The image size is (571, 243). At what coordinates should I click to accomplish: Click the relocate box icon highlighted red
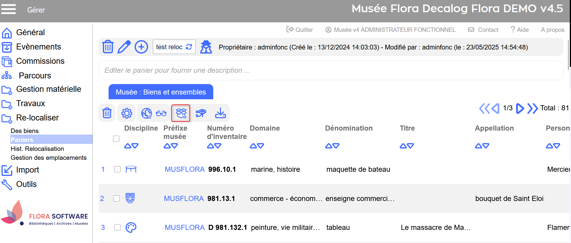pos(181,113)
